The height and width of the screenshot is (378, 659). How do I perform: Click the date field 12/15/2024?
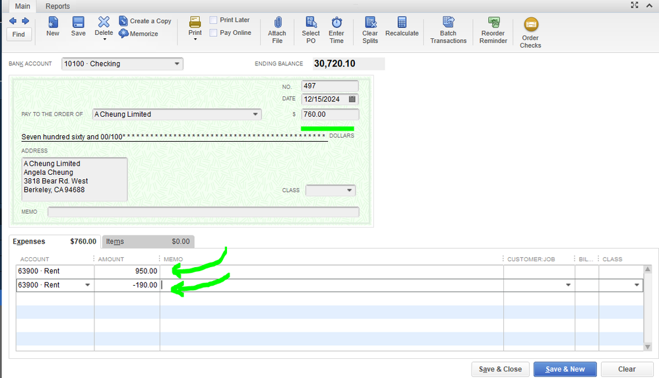324,99
